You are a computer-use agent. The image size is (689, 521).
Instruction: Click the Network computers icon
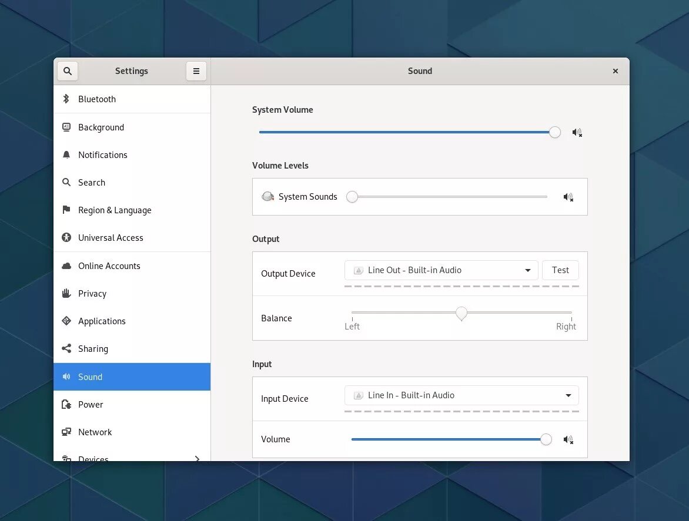[x=66, y=432]
